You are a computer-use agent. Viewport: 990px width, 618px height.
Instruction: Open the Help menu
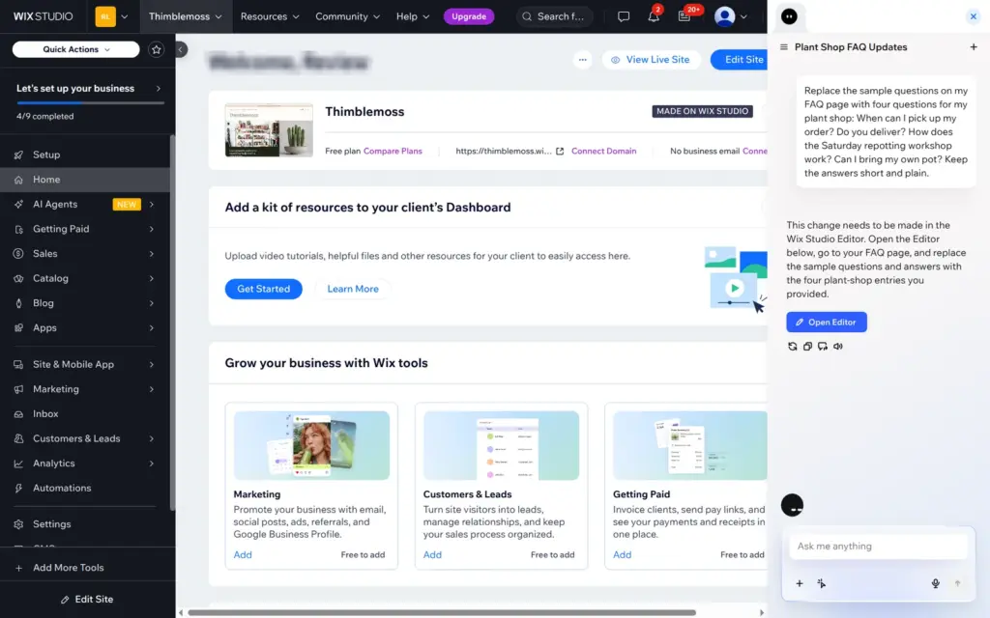[413, 16]
